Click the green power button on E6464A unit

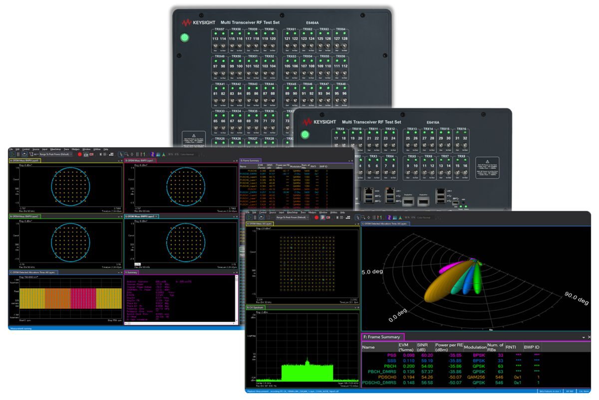tap(185, 38)
